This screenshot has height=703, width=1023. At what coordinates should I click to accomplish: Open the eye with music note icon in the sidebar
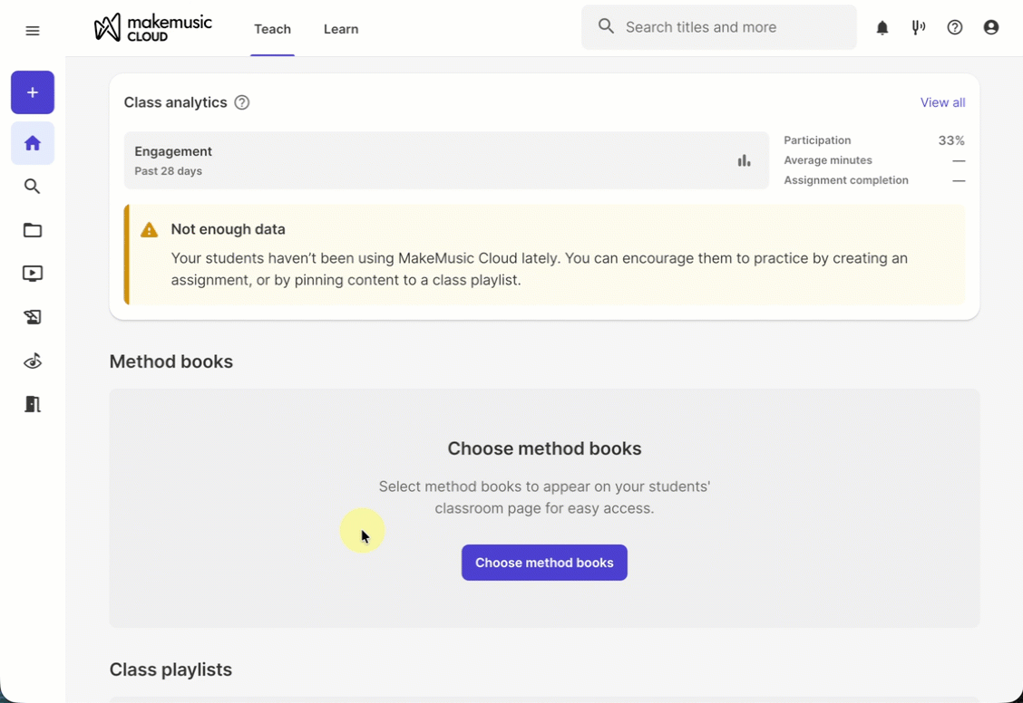(x=33, y=361)
